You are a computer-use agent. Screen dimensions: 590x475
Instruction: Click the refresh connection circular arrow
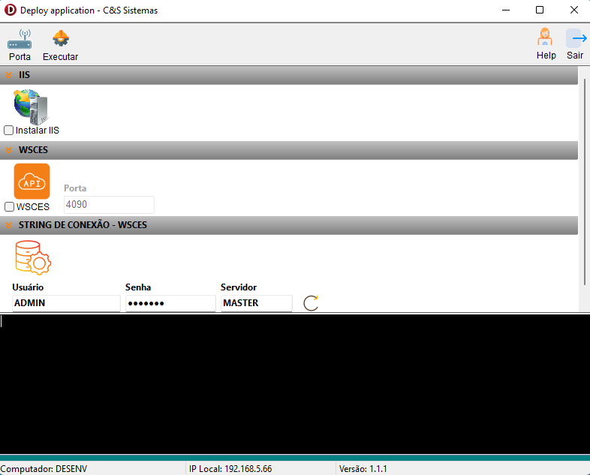(311, 303)
